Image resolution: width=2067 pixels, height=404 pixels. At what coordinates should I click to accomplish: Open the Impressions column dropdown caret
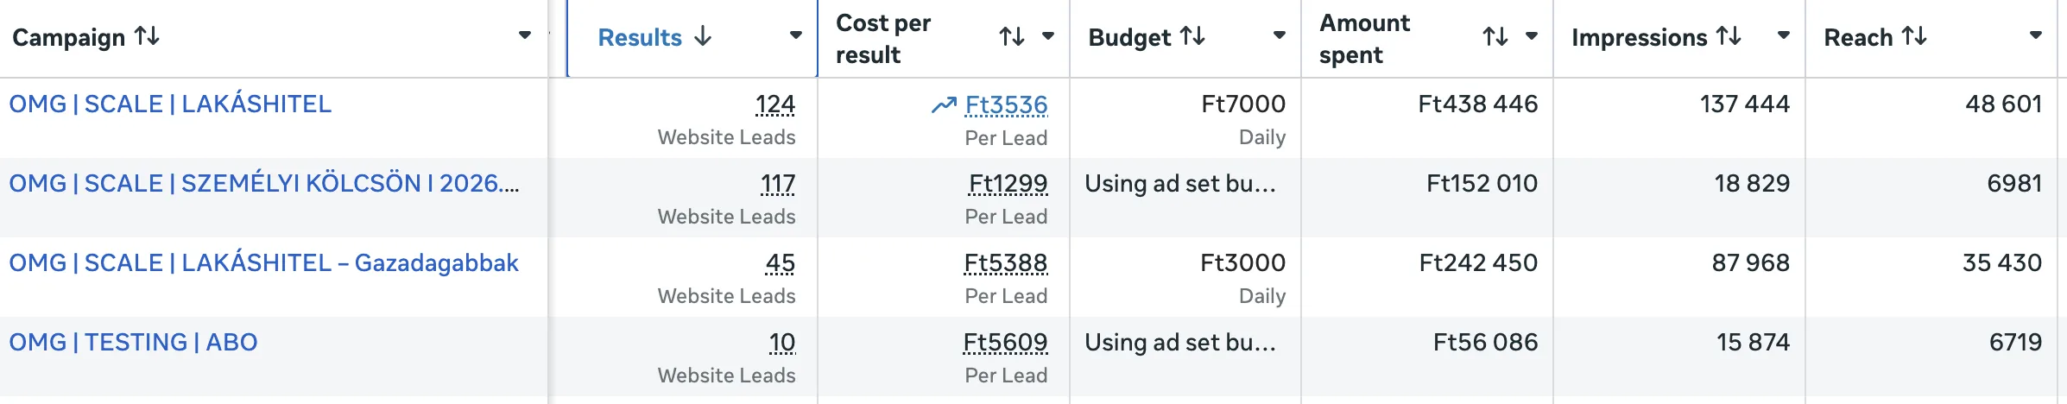point(1784,35)
